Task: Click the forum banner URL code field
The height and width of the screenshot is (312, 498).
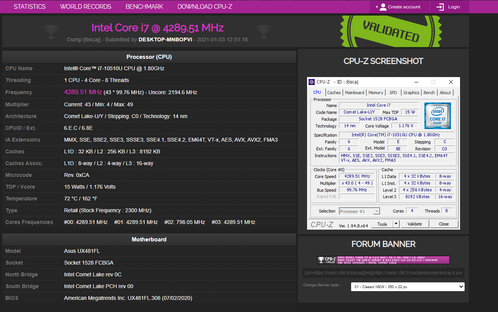Action: [x=383, y=273]
